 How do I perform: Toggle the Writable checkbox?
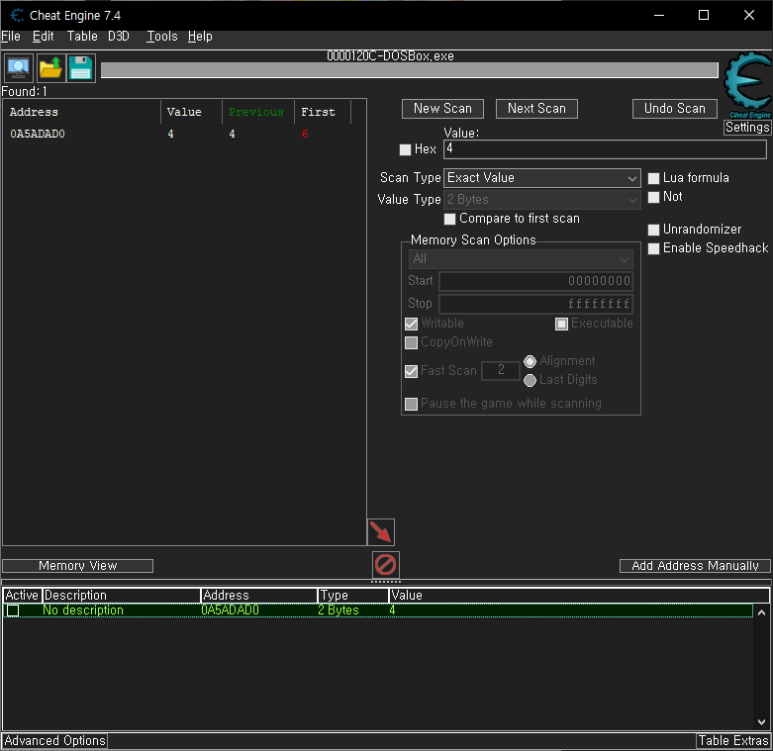click(411, 324)
